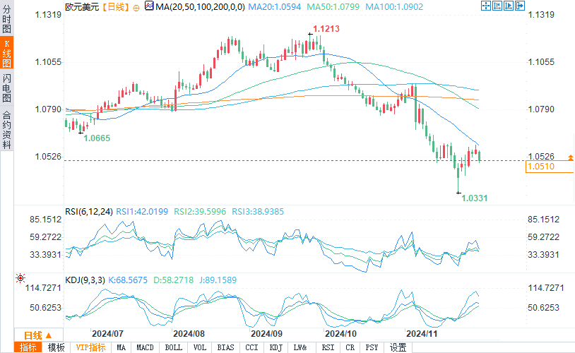
Task: Click the 1.0331 low price marker
Action: [474, 198]
